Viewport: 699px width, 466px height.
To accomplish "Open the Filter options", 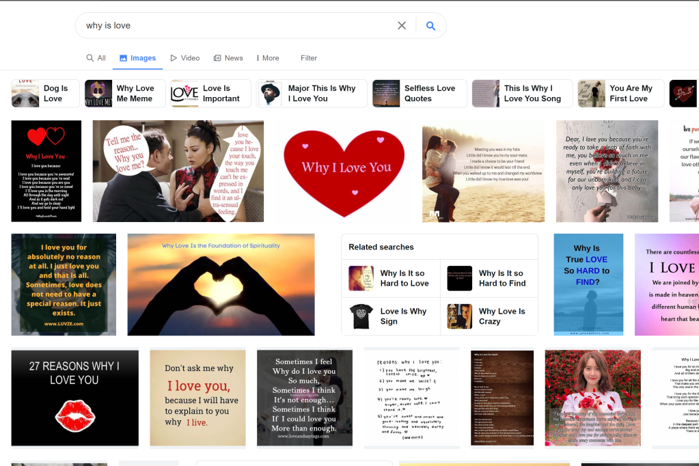I will [309, 58].
